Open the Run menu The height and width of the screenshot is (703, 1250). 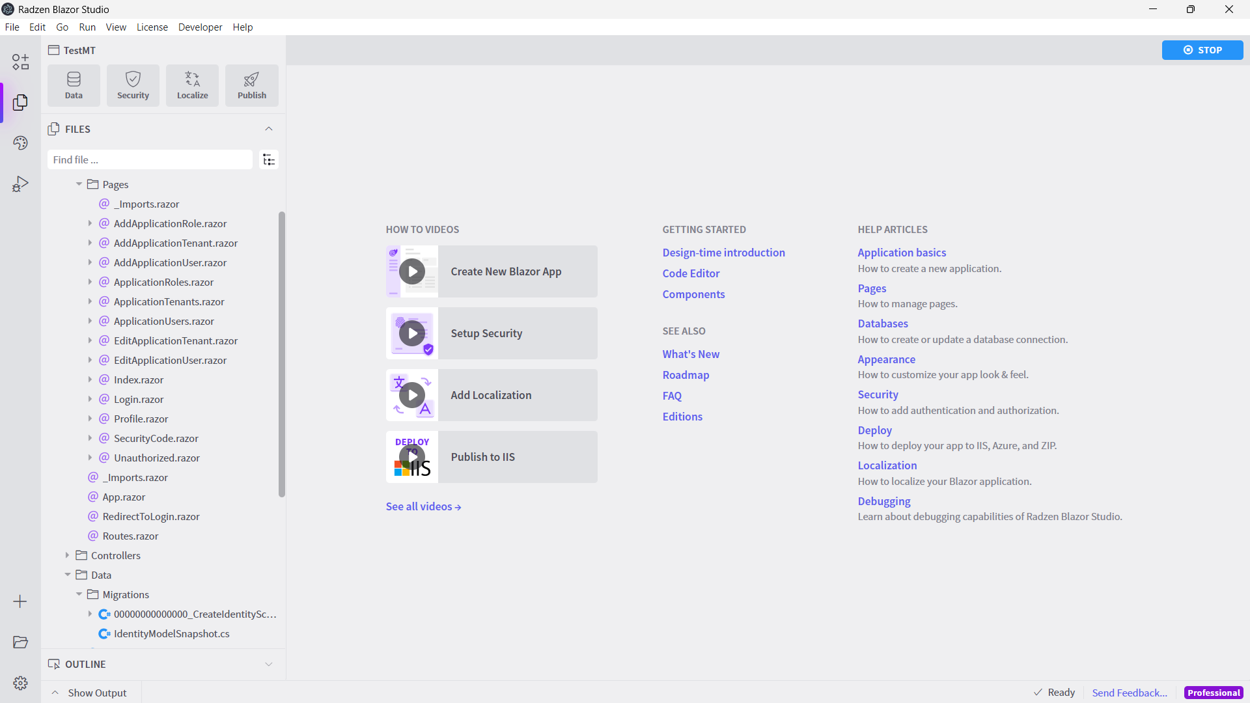pos(87,27)
